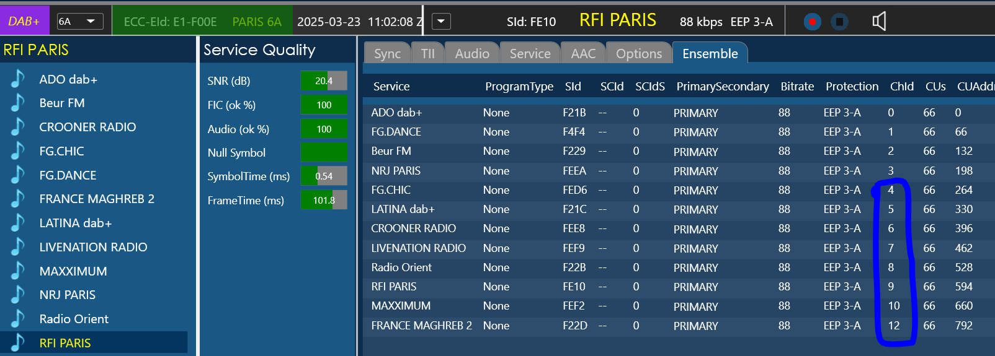Image resolution: width=995 pixels, height=356 pixels.
Task: Click the music note beside ADO dab+
Action: coord(18,79)
